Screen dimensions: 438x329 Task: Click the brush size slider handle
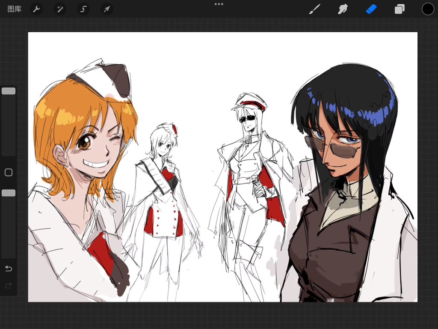9,91
